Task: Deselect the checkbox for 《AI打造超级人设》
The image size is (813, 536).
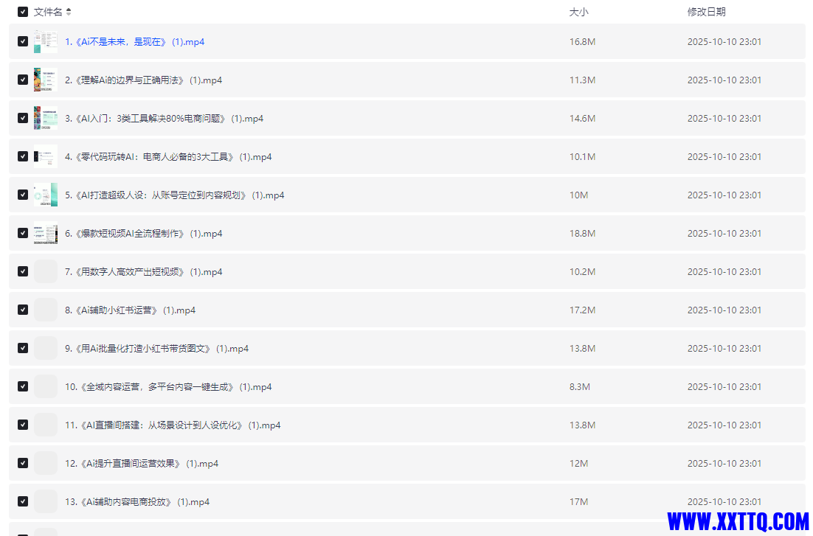Action: point(22,195)
